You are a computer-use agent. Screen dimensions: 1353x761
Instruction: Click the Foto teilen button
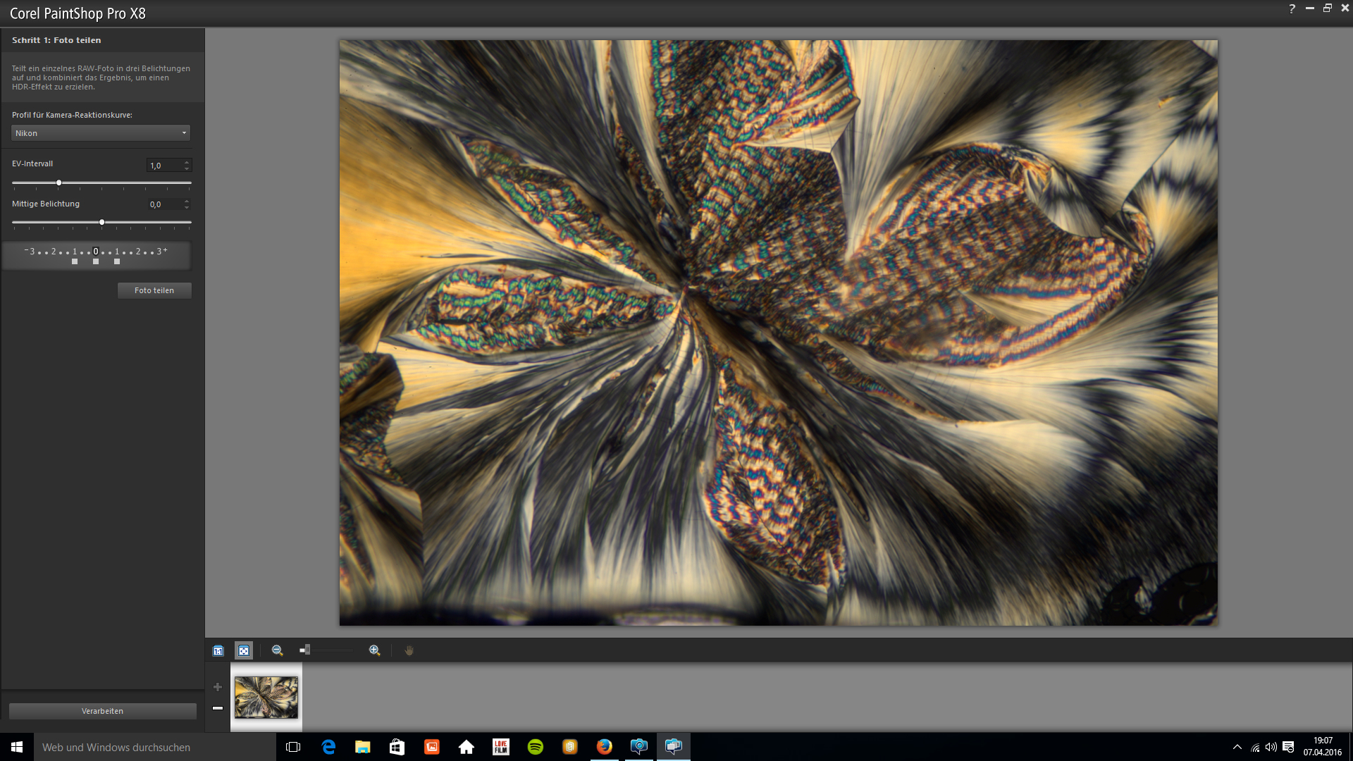pos(154,290)
